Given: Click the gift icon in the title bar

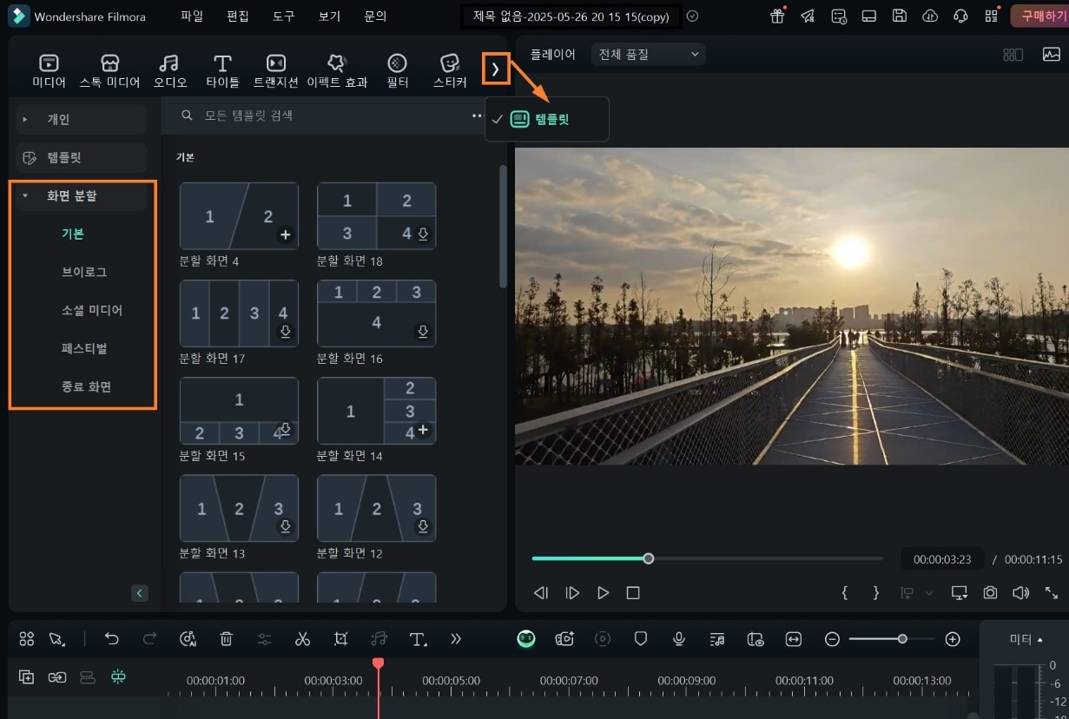Looking at the screenshot, I should pos(777,16).
